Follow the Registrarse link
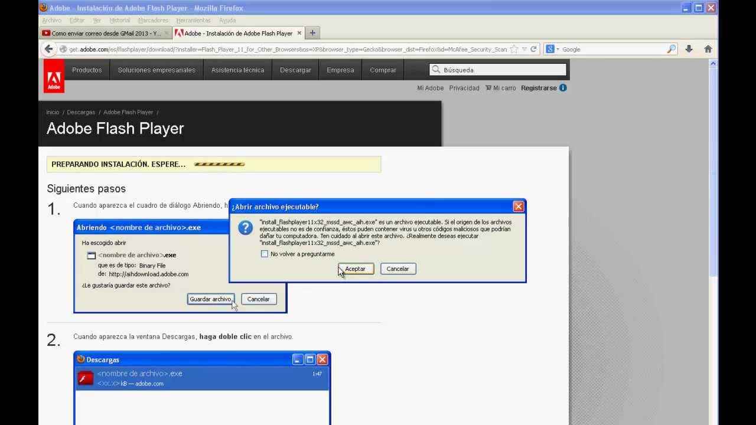The image size is (756, 425). (539, 88)
